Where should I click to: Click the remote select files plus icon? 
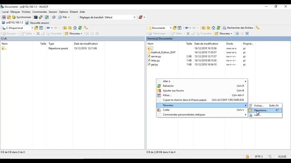pos(237,34)
